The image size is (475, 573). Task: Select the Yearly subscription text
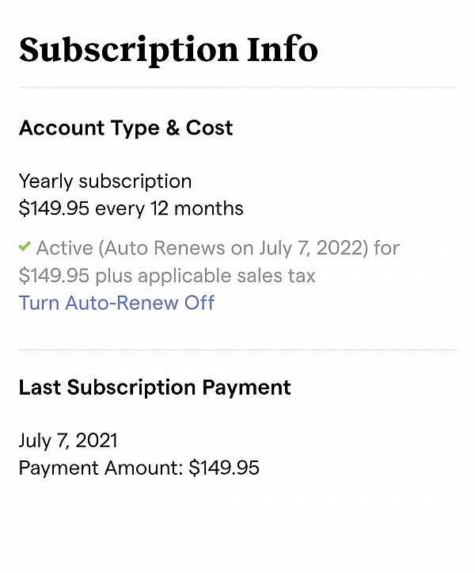pos(105,181)
